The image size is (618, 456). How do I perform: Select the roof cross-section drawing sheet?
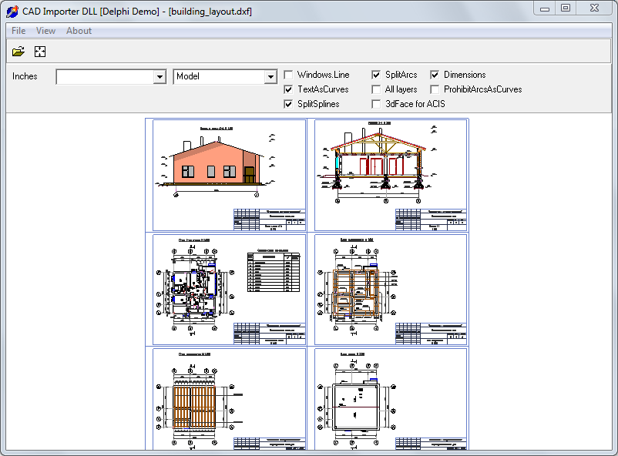click(x=391, y=176)
